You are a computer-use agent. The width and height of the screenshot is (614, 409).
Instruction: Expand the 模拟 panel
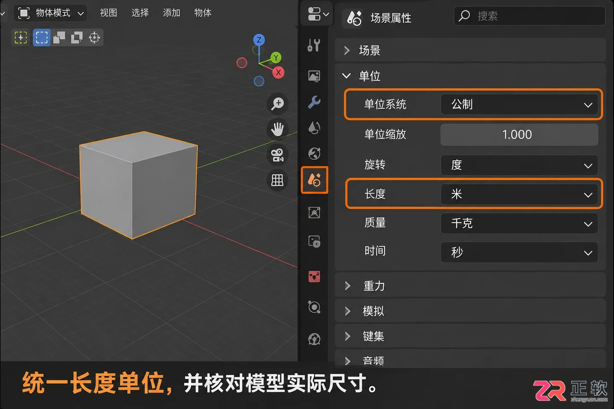(x=470, y=311)
